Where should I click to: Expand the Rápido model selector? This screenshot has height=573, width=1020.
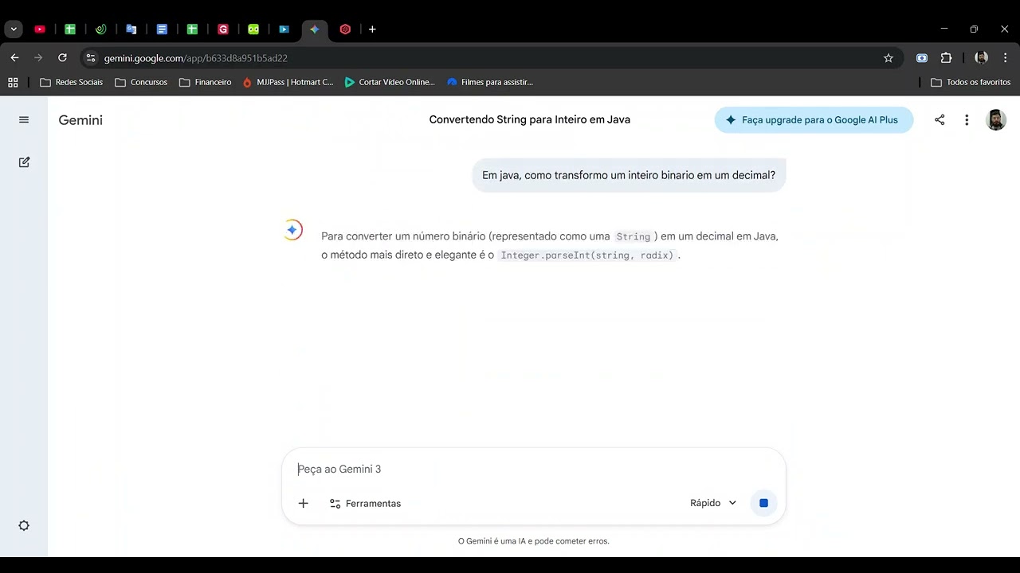click(x=713, y=503)
